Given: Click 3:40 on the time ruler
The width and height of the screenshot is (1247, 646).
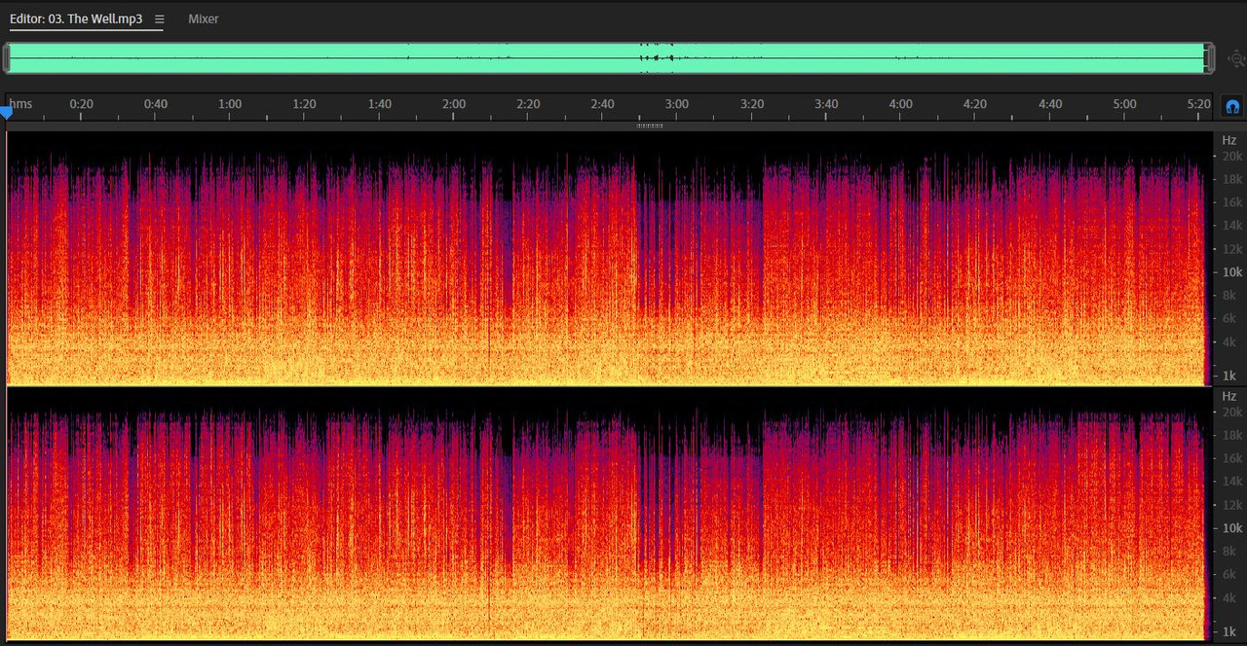Looking at the screenshot, I should 826,104.
